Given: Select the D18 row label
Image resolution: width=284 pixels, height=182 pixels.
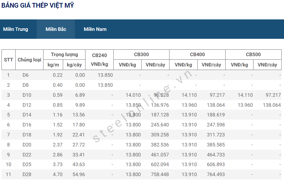Looking at the screenshot, I should [x=27, y=135].
